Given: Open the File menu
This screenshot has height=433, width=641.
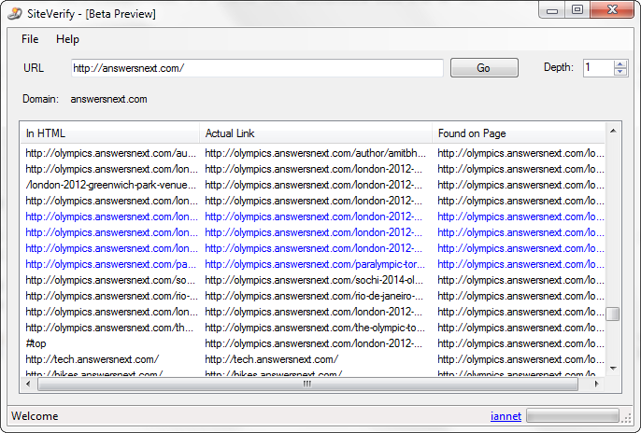Looking at the screenshot, I should [30, 39].
